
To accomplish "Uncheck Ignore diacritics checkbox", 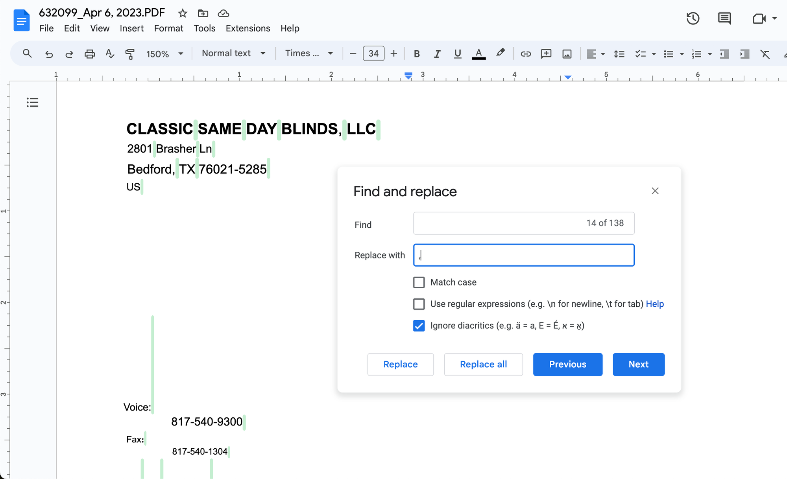I will 419,326.
